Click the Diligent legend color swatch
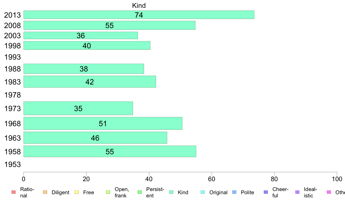The width and height of the screenshot is (345, 213). pyautogui.click(x=45, y=192)
